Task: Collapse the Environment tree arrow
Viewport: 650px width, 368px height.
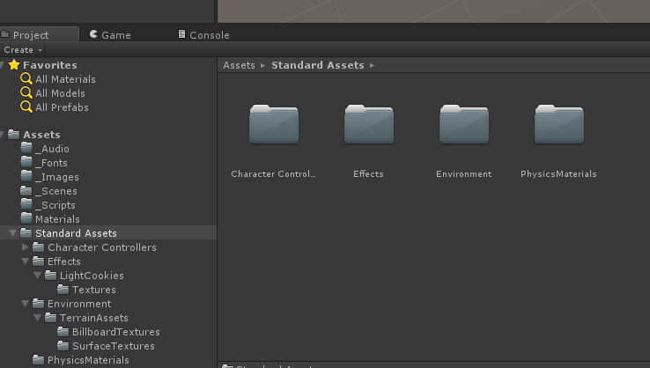Action: tap(26, 304)
